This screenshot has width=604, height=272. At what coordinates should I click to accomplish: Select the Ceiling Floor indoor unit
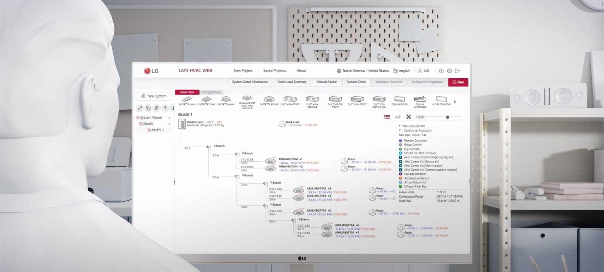[399, 99]
